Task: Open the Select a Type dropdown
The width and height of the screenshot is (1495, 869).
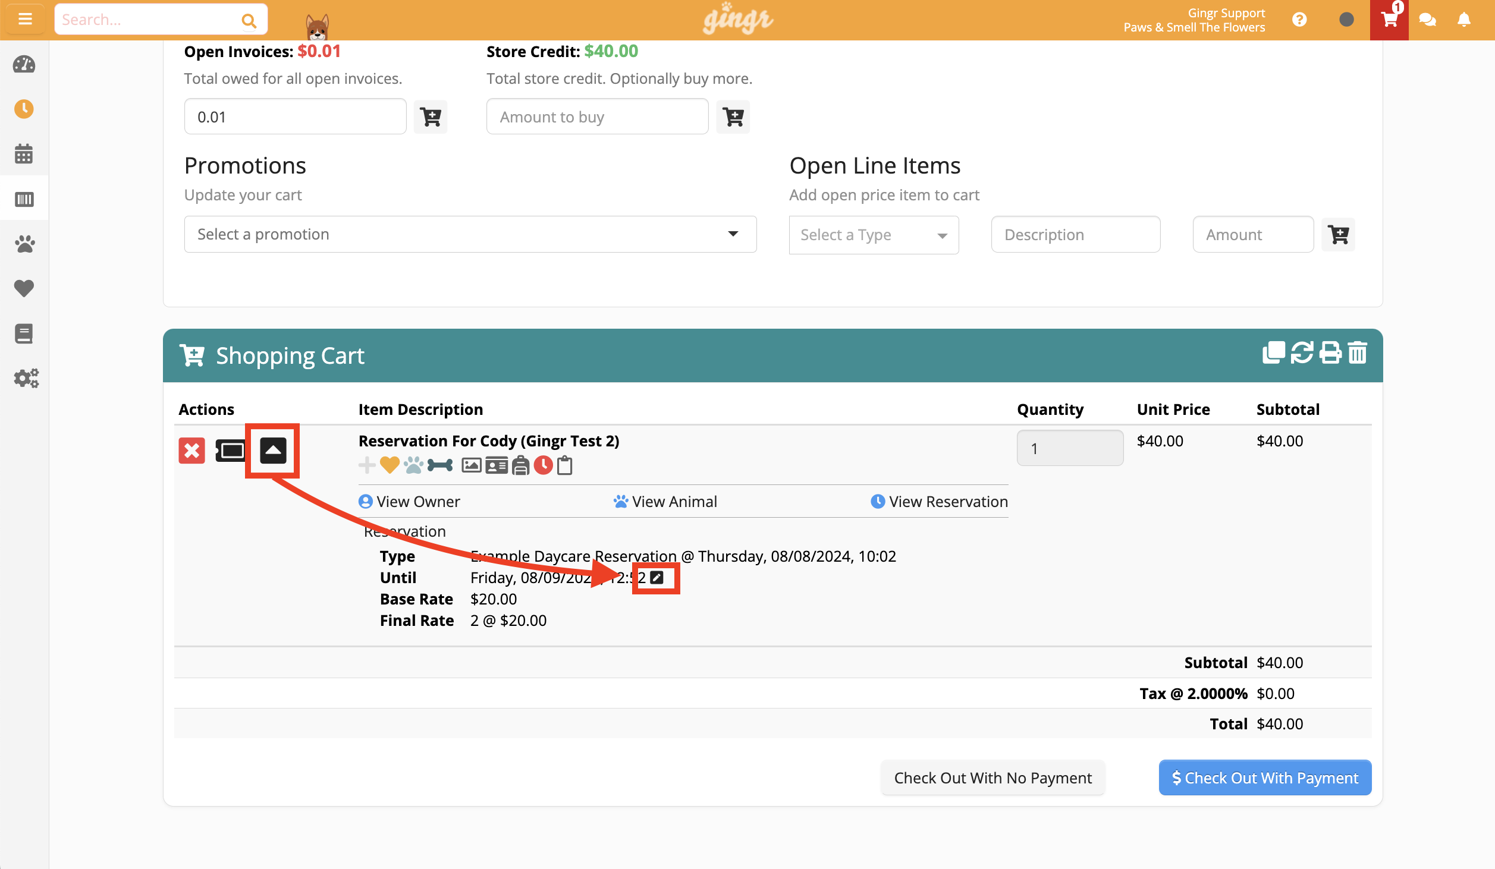Action: click(874, 235)
